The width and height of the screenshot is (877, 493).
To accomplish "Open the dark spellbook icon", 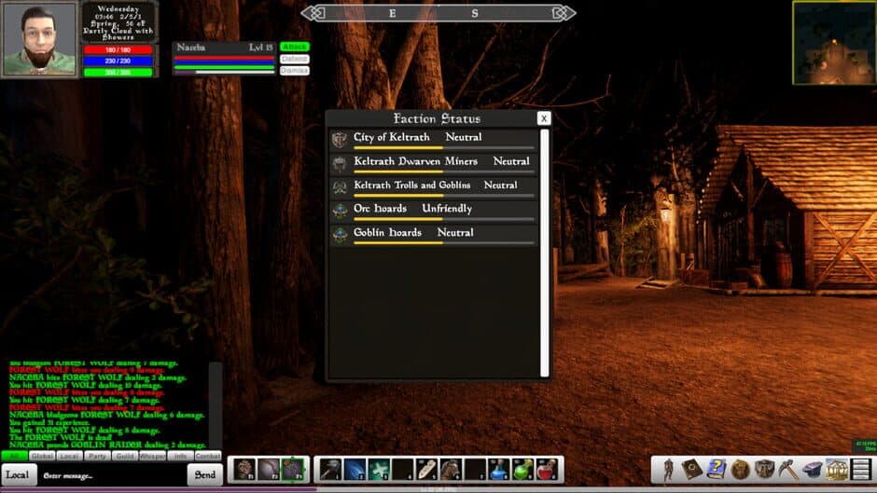I will pos(692,470).
